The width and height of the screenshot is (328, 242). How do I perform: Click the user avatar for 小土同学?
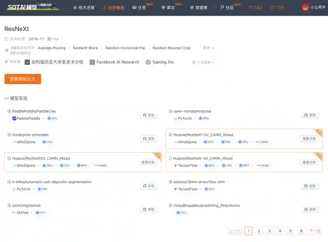coord(305,7)
